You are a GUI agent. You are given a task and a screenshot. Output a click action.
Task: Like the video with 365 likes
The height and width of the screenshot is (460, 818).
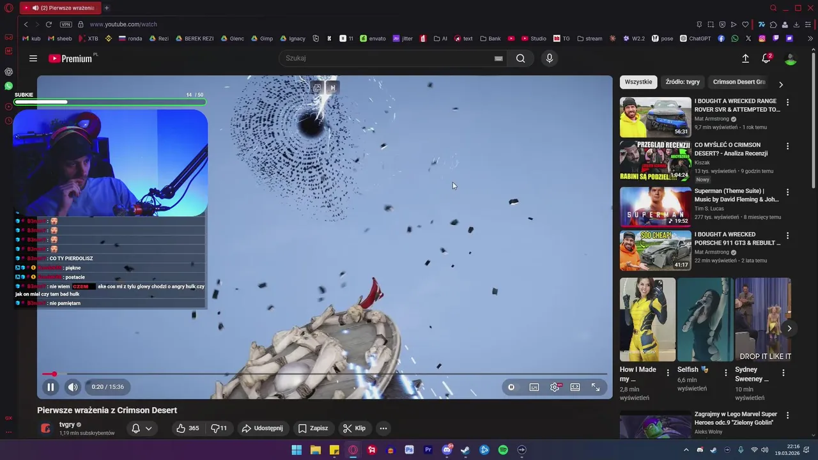click(188, 428)
